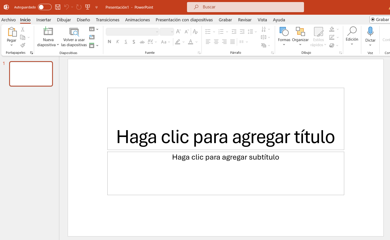Open numbered list dropdown
390x240 pixels.
coord(227,32)
